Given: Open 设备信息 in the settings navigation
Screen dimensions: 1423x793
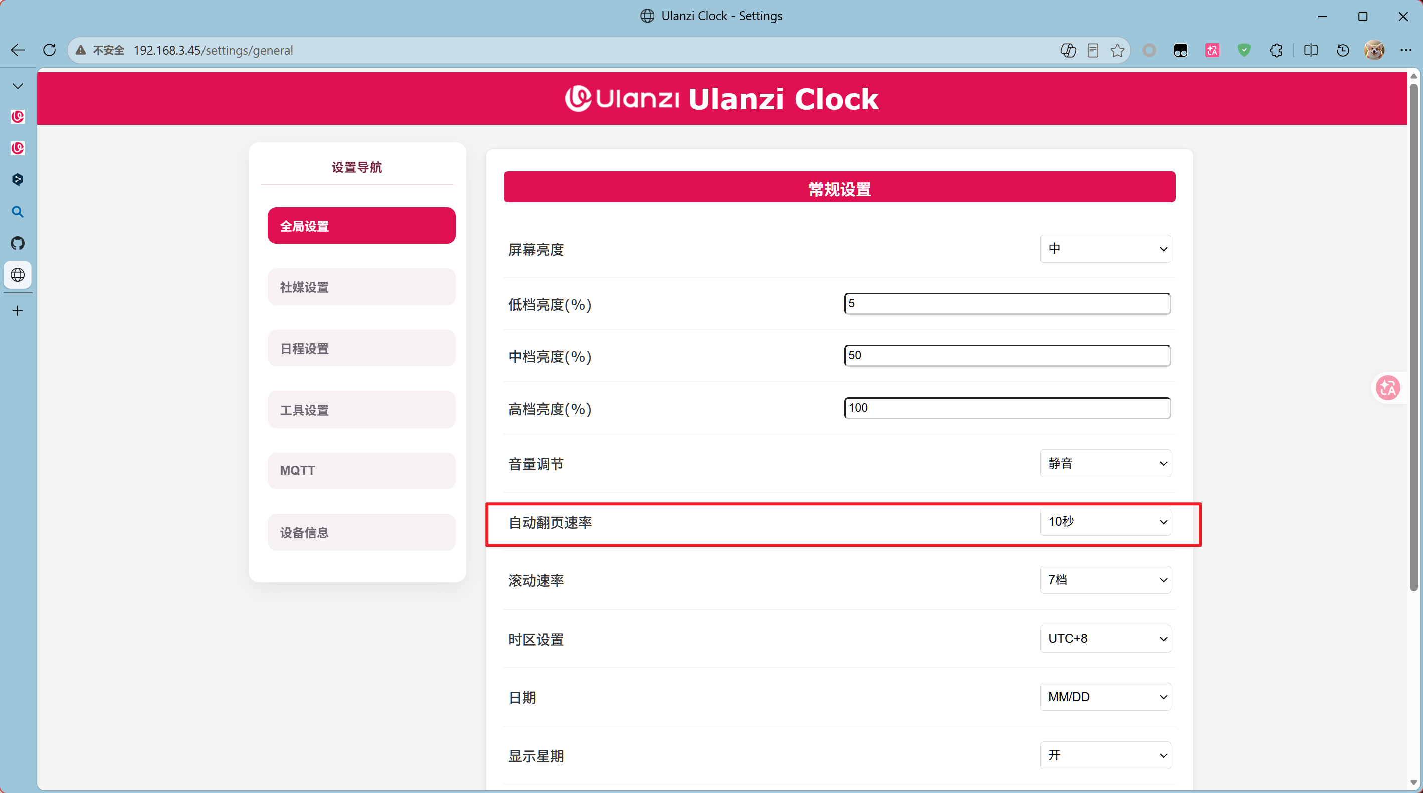Looking at the screenshot, I should [x=361, y=532].
